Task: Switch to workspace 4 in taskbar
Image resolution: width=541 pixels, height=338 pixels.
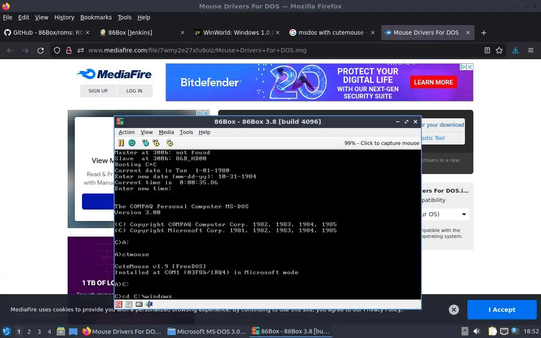Action: tap(49, 332)
